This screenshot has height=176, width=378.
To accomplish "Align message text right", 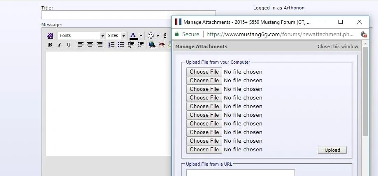I will click(x=99, y=44).
